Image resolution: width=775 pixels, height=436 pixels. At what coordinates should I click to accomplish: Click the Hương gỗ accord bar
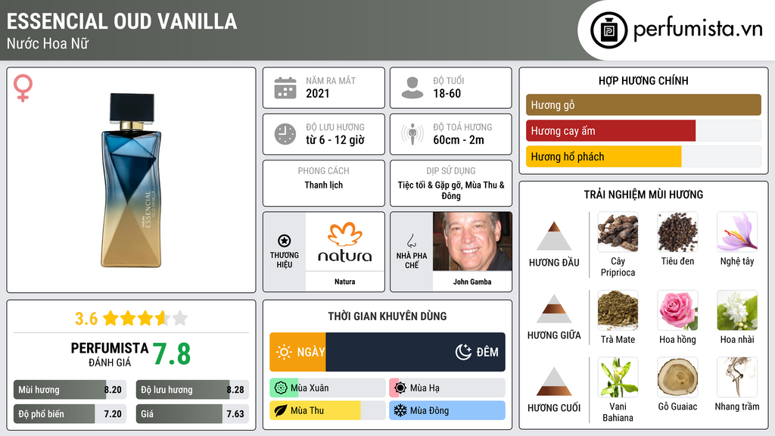pyautogui.click(x=643, y=104)
